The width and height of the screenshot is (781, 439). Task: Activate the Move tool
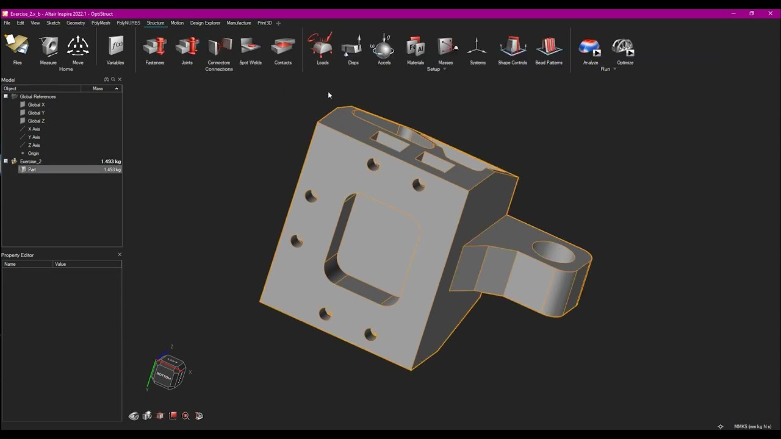[78, 50]
